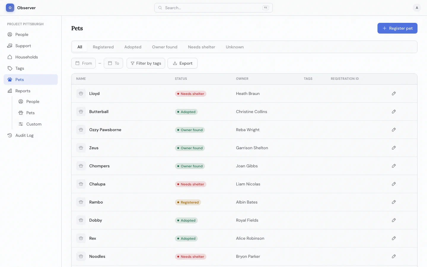
Task: Click Butterball's paw avatar icon
Action: click(81, 112)
